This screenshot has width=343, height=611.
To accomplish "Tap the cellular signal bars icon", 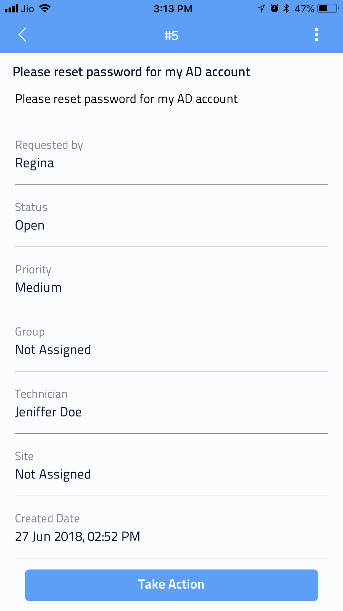I will 12,9.
